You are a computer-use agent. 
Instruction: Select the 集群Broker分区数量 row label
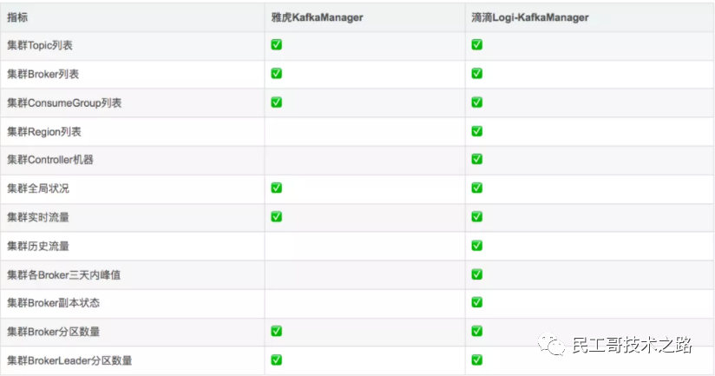[53, 332]
